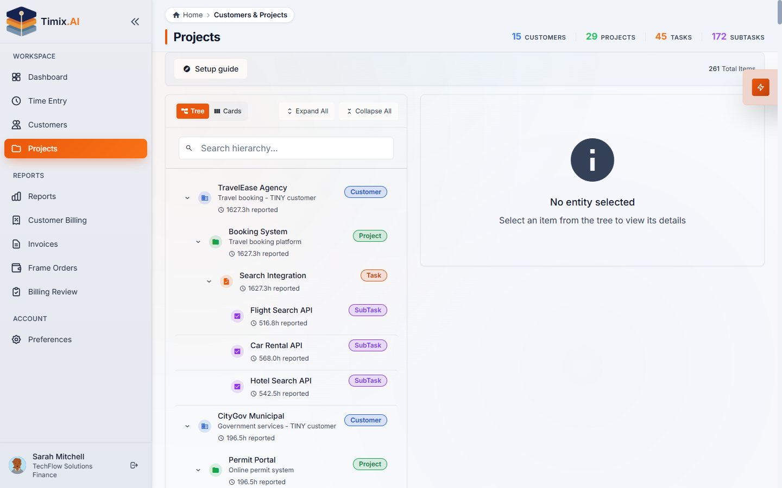Click Collapse All button
The width and height of the screenshot is (782, 488).
[369, 111]
